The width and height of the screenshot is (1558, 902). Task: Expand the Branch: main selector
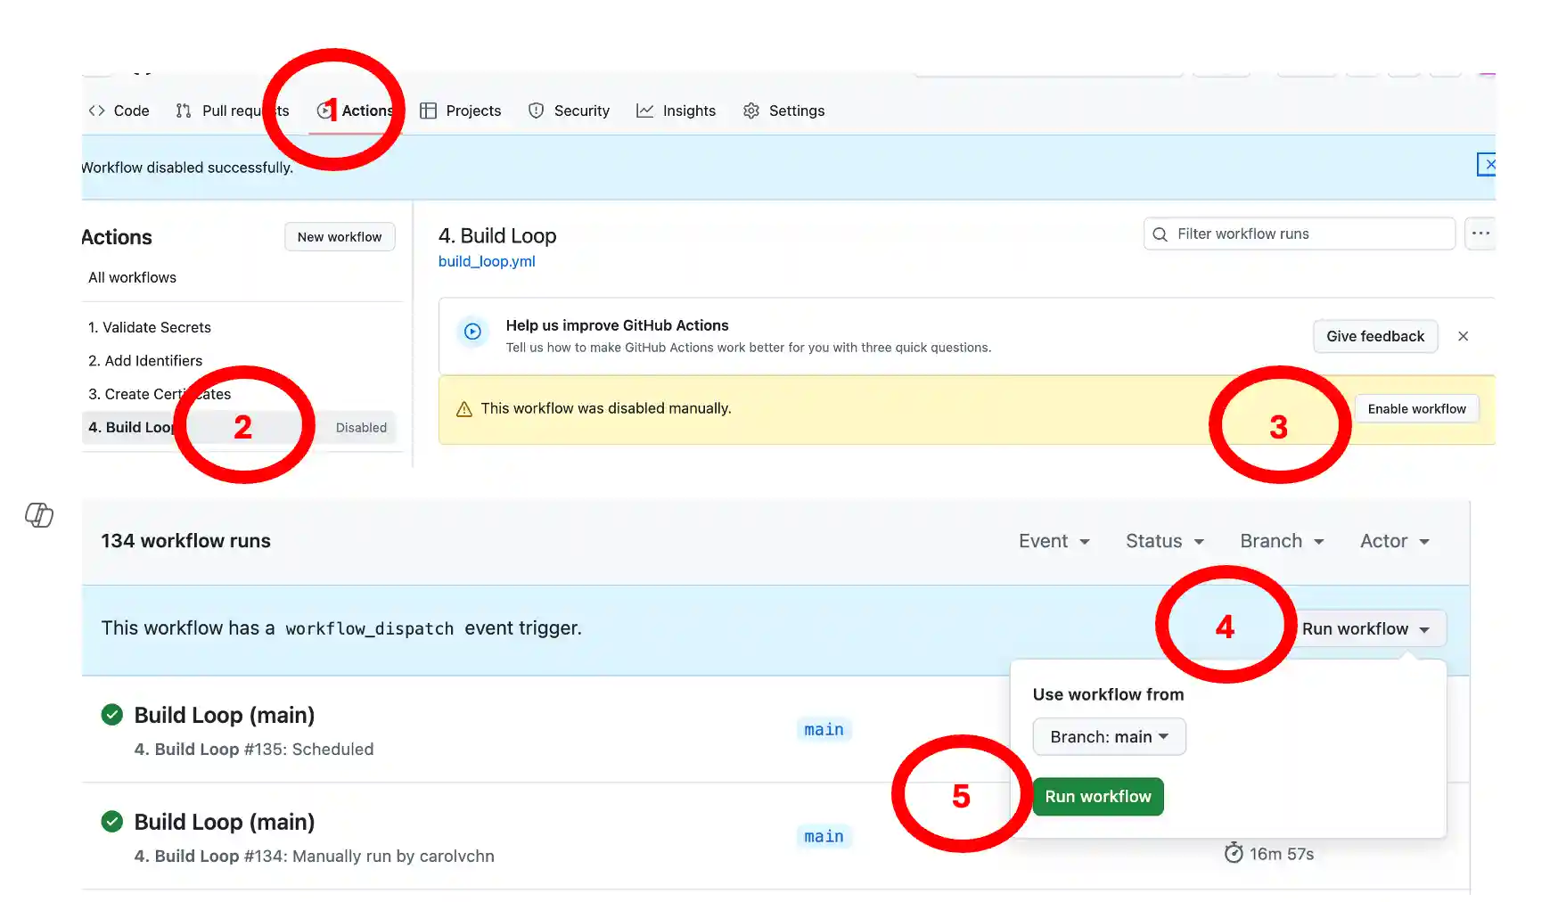[1108, 736]
